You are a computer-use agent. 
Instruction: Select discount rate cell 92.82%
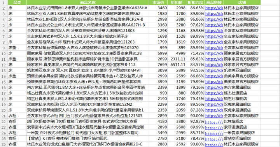pyautogui.click(x=195, y=122)
